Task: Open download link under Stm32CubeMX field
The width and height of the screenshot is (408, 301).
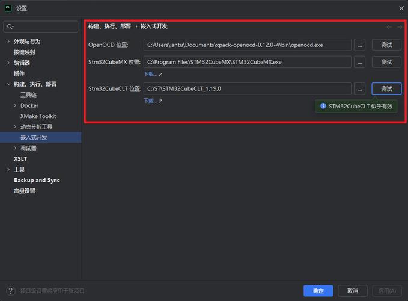Action: tap(153, 74)
